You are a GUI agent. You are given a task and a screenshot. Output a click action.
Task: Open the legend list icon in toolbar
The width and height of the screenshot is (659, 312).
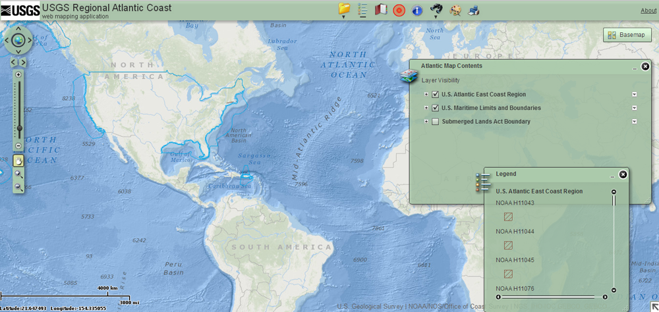pos(362,10)
